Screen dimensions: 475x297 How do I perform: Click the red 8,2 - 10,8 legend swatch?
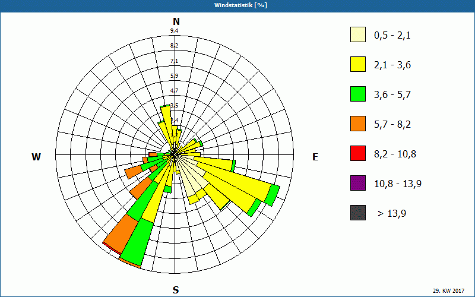358,153
